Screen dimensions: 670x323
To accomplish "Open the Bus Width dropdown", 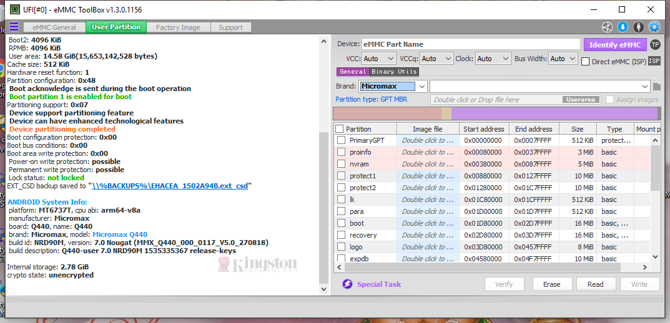I will [563, 59].
